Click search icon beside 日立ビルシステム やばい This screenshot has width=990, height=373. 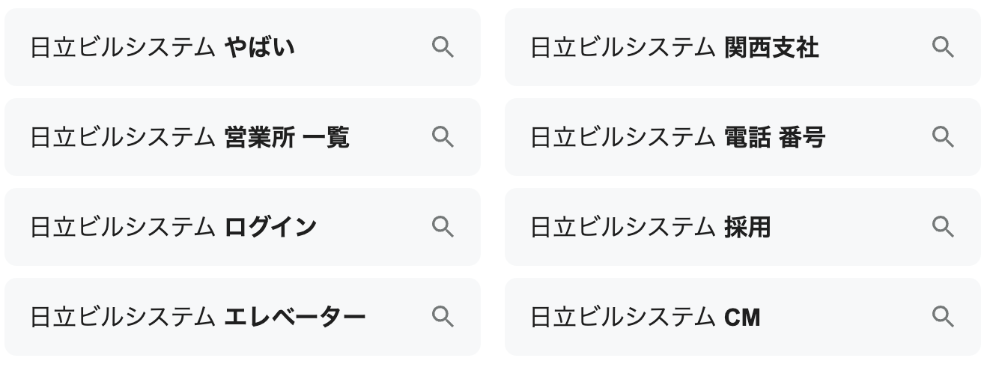[x=443, y=47]
